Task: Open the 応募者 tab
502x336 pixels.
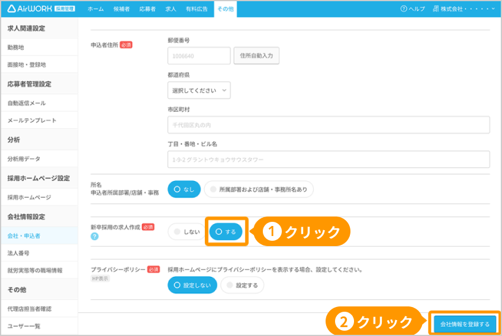Action: tap(147, 9)
